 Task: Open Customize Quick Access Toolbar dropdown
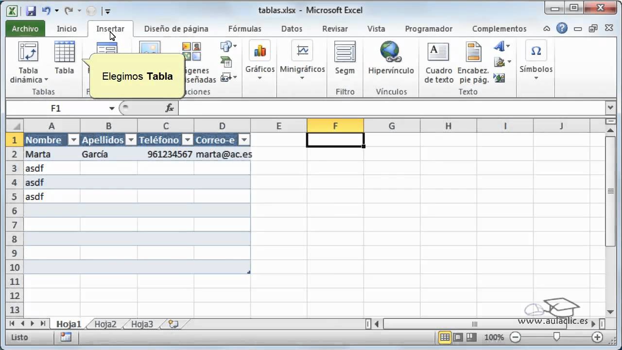click(107, 11)
